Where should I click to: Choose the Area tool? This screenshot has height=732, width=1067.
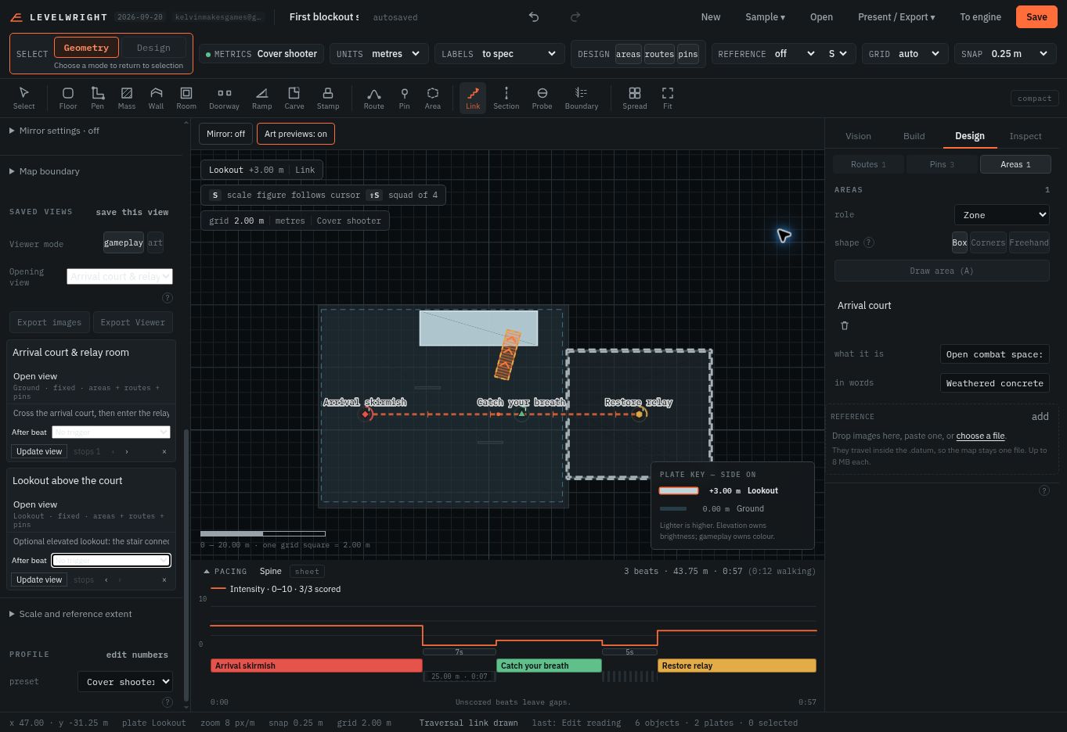point(433,99)
